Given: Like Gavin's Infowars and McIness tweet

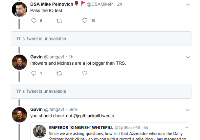Looking at the screenshot, I should (x=85, y=73).
